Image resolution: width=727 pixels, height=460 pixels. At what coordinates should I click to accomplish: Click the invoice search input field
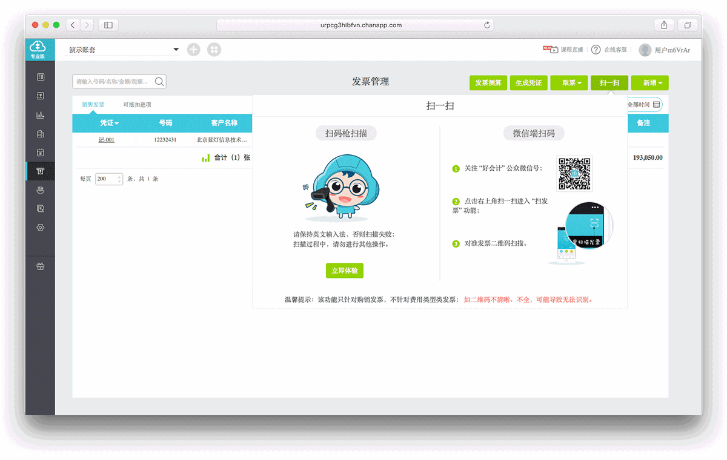point(113,82)
